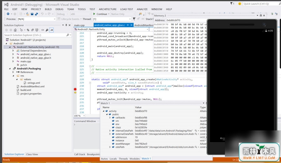This screenshot has width=281, height=163.
Task: Click the View Code brackets icon
Action: click(x=43, y=30)
